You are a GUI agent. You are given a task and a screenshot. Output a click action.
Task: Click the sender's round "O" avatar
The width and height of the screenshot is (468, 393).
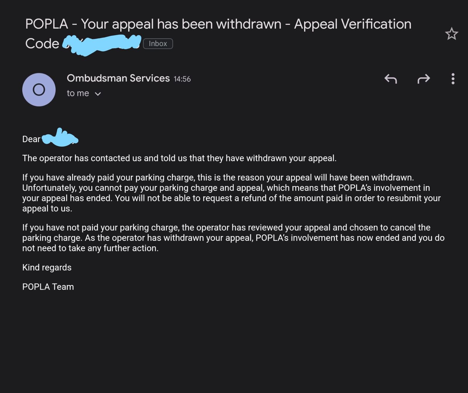point(39,90)
